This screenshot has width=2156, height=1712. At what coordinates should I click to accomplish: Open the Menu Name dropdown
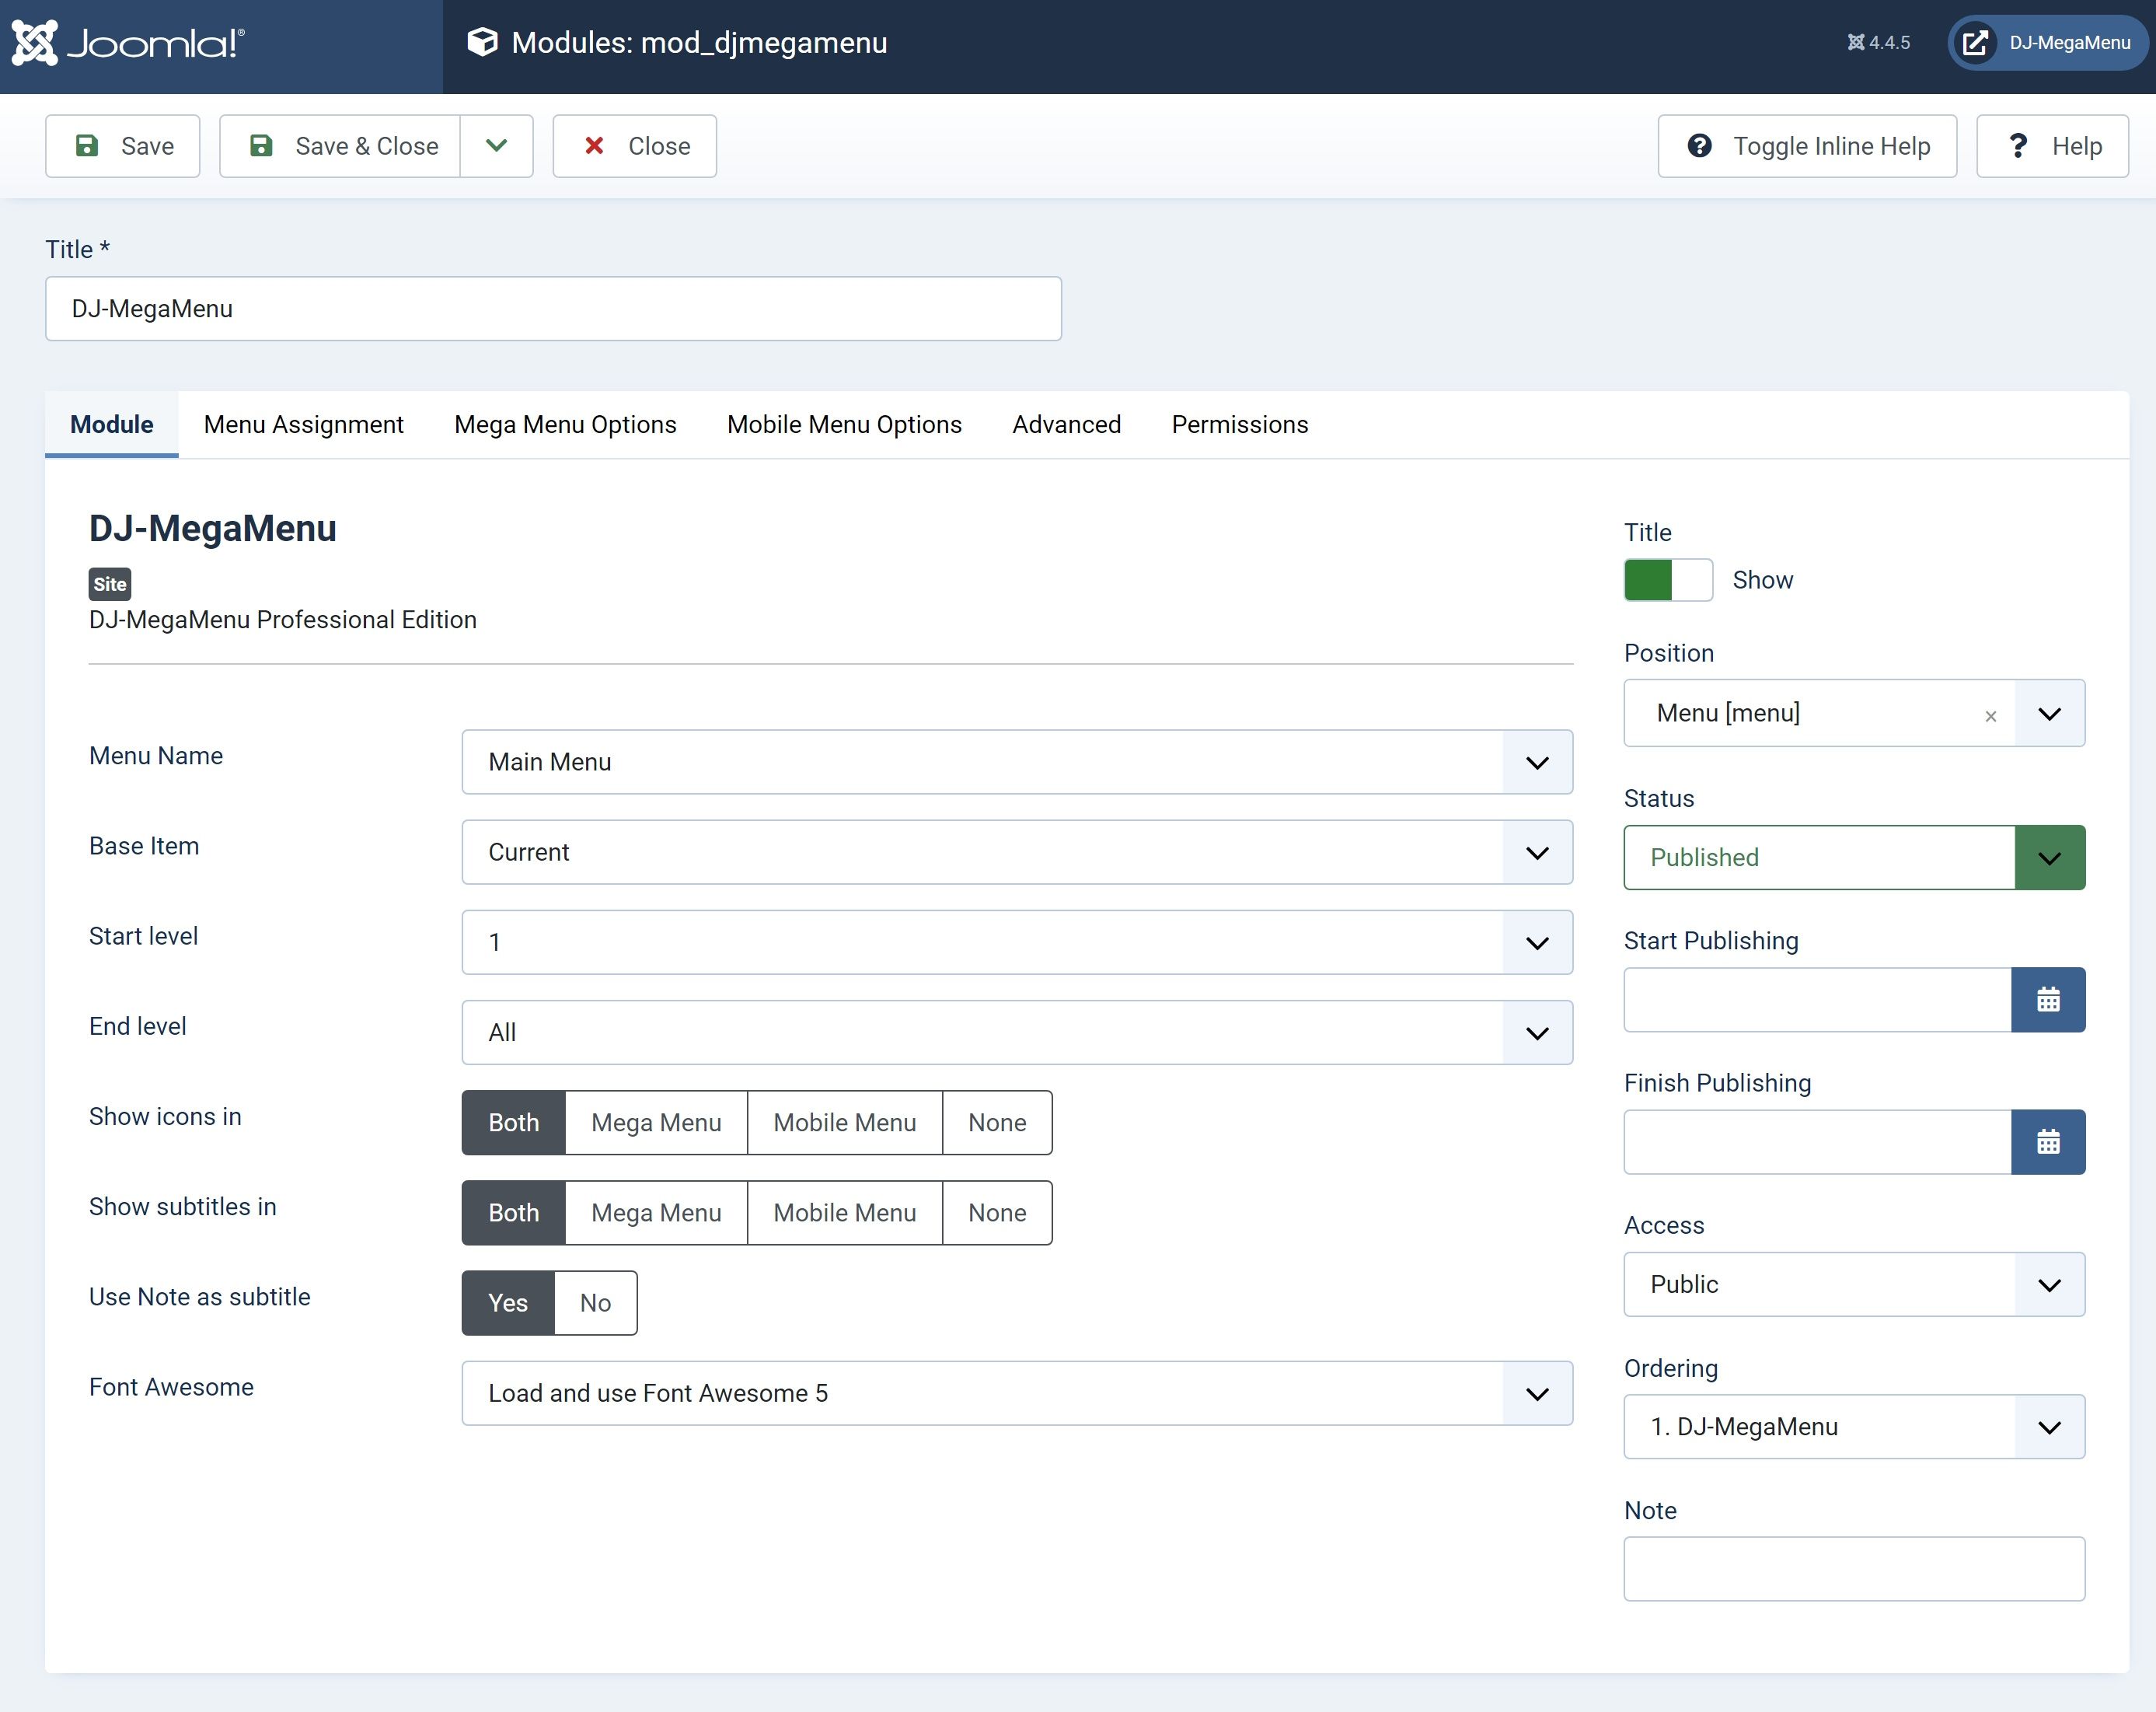tap(1017, 763)
